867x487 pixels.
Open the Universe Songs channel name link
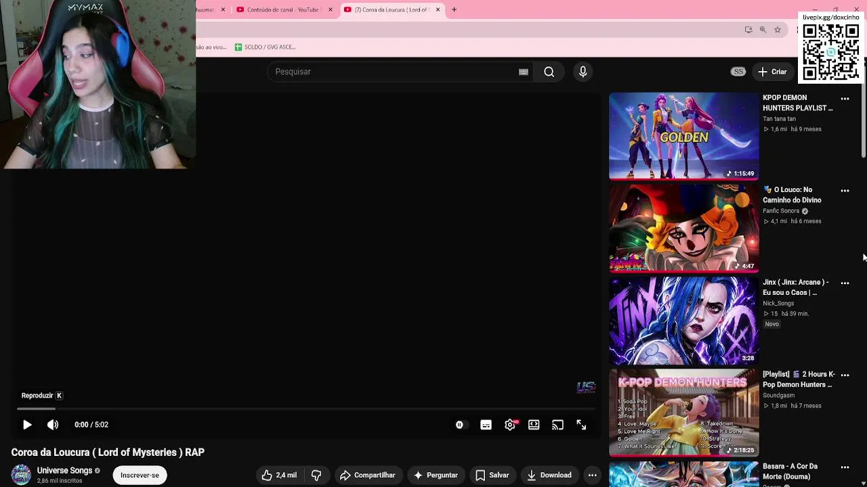64,471
